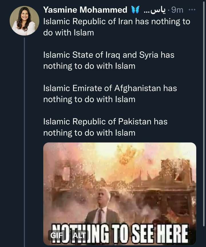Select the "Islamic Republic of Pakistan" line
Image resolution: width=206 pixels, height=247 pixels.
click(105, 121)
